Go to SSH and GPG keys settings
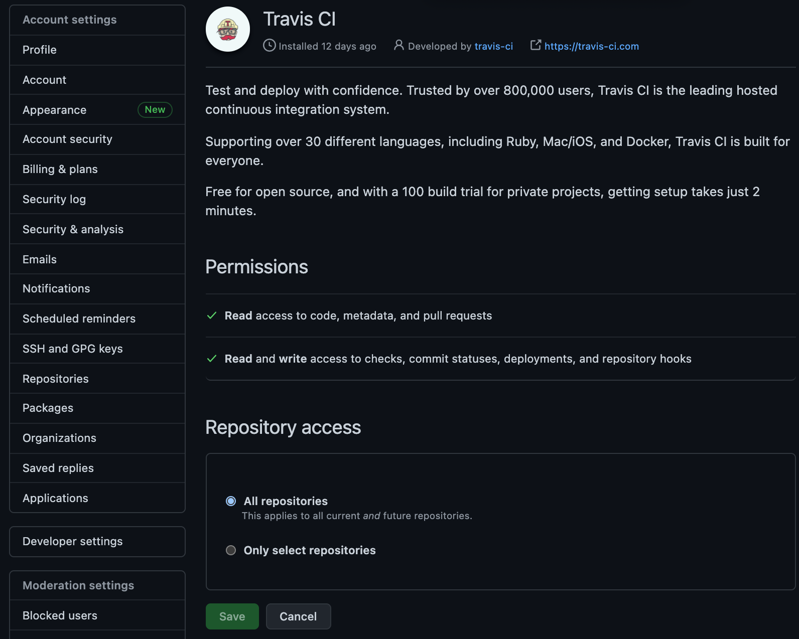 point(72,349)
